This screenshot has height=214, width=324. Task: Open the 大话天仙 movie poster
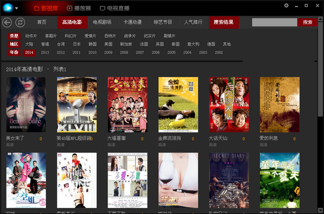click(229, 105)
